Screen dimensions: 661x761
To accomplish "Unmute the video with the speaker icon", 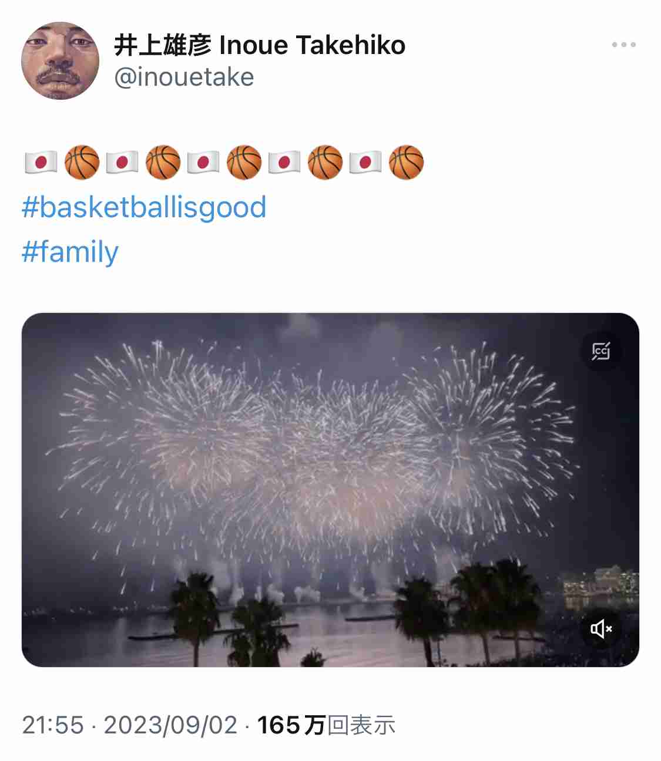I will tap(601, 629).
